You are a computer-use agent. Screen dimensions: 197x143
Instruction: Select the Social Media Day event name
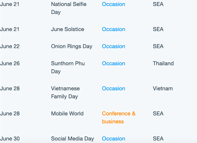point(73,139)
